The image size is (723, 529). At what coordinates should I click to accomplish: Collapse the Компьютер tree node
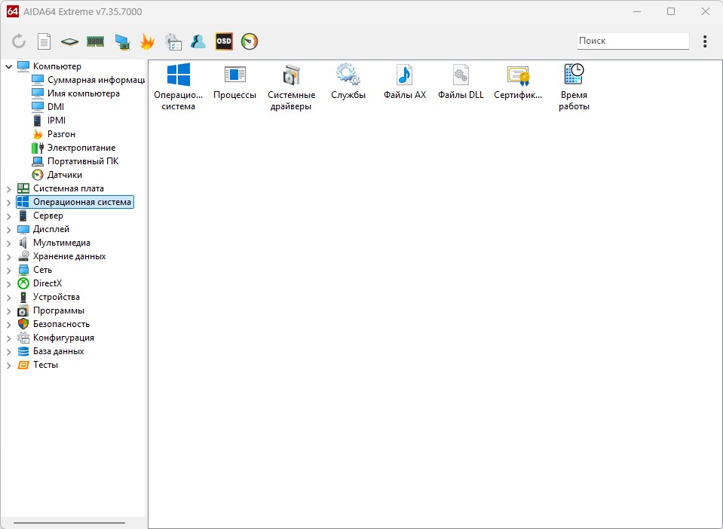tap(9, 66)
